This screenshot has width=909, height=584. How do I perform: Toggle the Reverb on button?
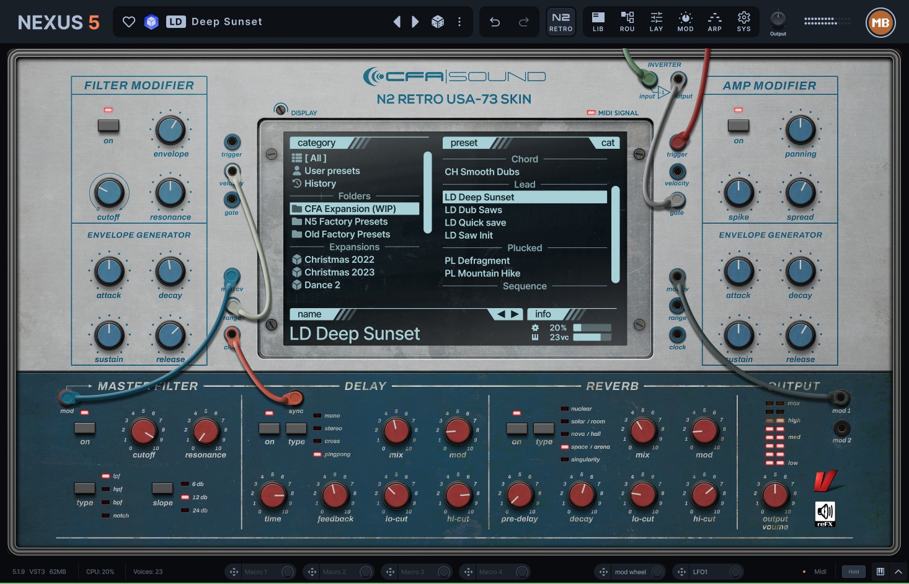[517, 428]
